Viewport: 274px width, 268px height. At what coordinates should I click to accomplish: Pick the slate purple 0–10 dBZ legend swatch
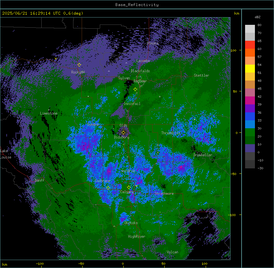(x=250, y=148)
